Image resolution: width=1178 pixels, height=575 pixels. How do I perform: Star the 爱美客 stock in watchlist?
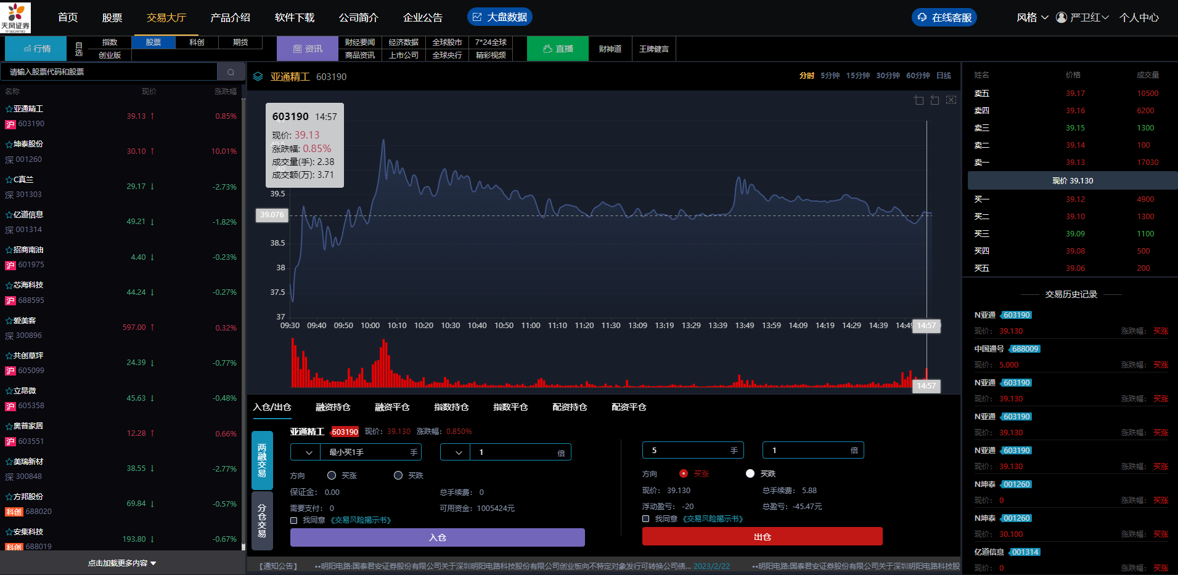(9, 321)
